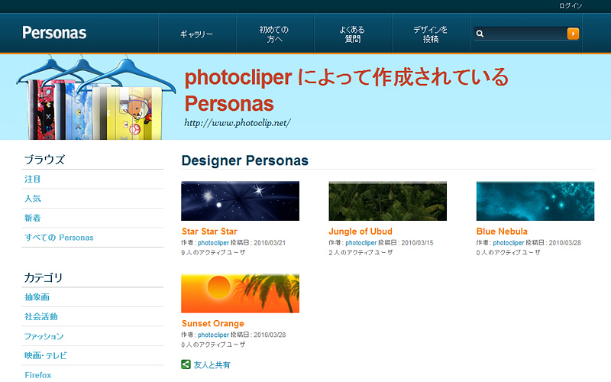This screenshot has width=611, height=382.
Task: Open すべての Personas sidebar link
Action: click(x=59, y=238)
